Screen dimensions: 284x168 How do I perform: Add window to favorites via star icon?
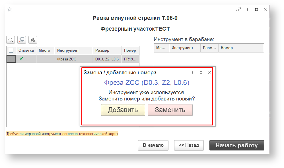10,9
